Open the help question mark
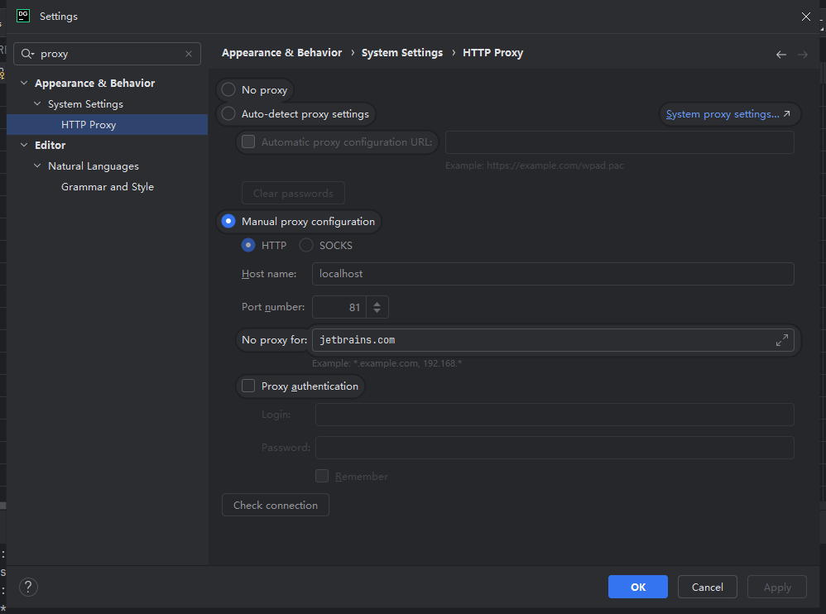Image resolution: width=826 pixels, height=614 pixels. coord(28,587)
